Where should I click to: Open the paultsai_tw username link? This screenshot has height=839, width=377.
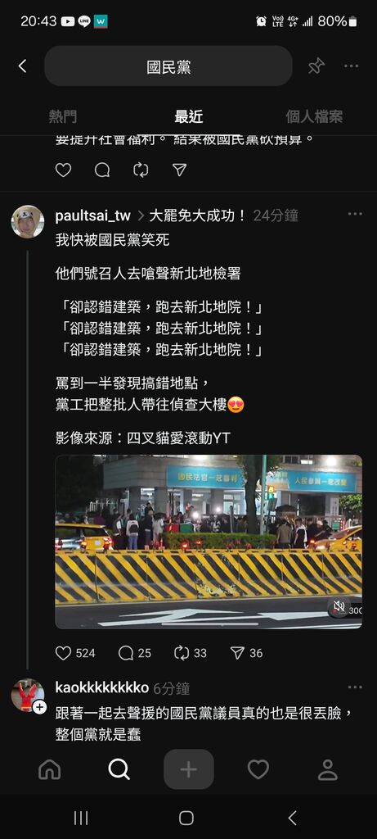(93, 215)
